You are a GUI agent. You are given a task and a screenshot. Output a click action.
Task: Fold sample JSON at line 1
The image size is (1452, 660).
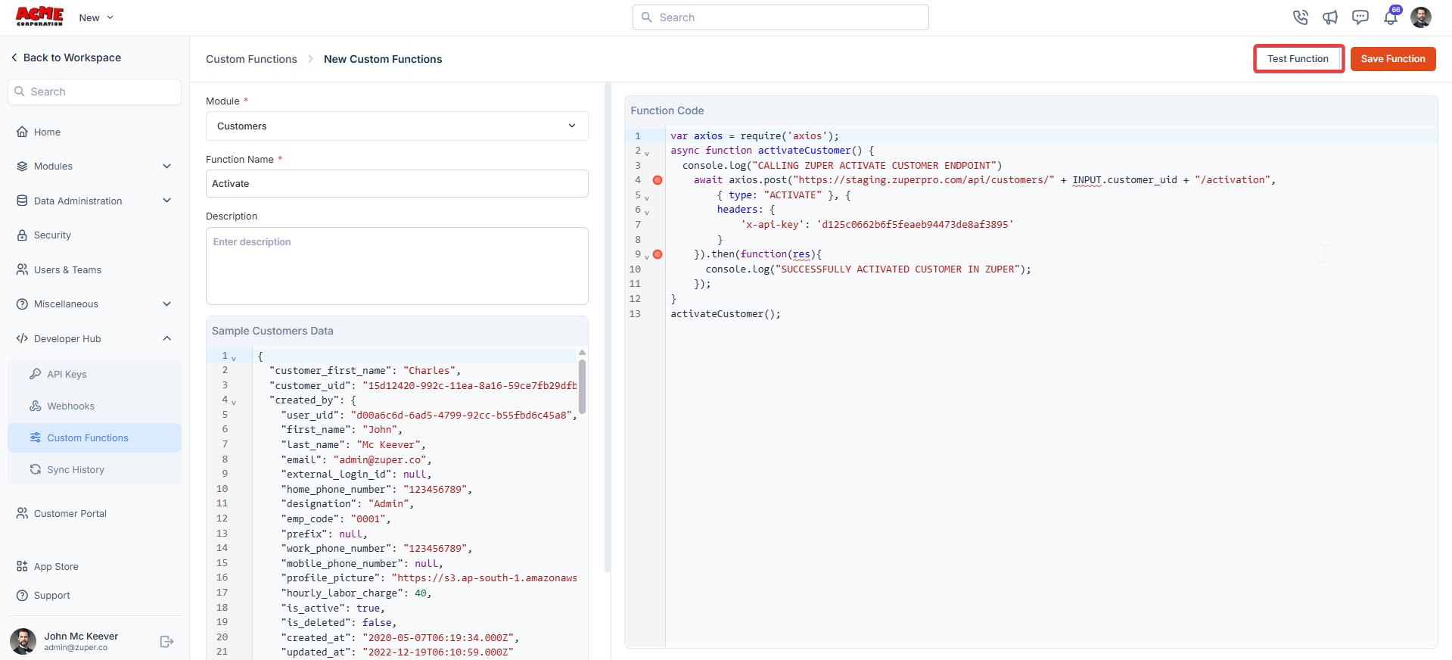234,357
